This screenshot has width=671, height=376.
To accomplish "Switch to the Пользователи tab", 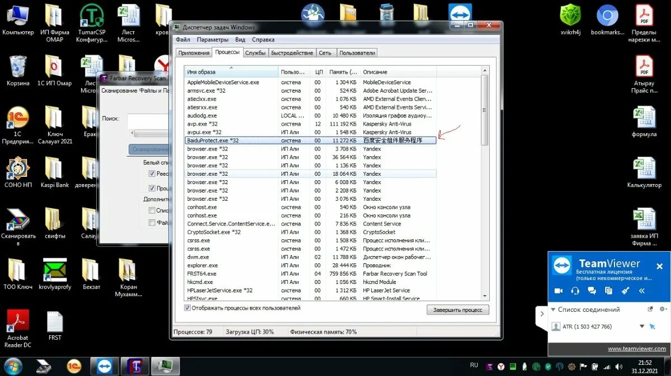I will pos(357,53).
